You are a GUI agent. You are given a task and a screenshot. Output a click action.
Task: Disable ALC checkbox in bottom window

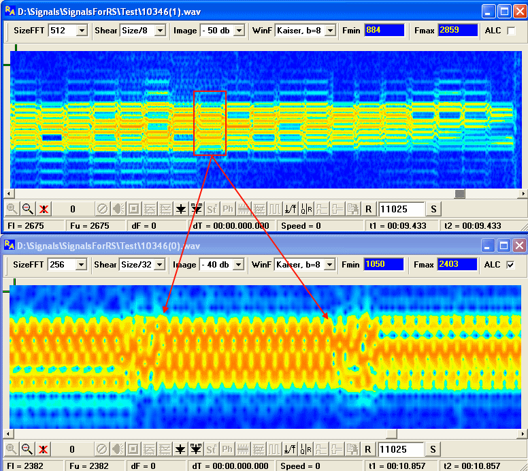coord(511,265)
